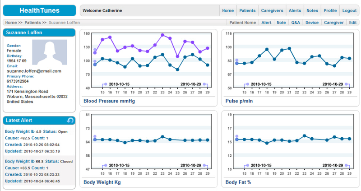
Task: Click the Home breadcrumb link
Action: point(11,22)
